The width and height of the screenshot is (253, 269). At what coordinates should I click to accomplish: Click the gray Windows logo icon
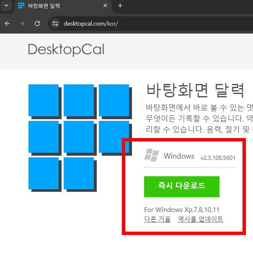[x=152, y=155]
